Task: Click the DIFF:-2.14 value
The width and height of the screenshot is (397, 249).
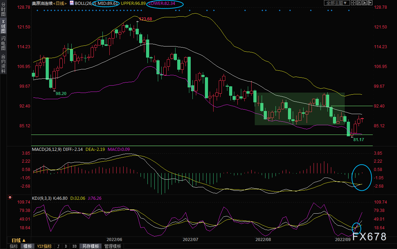Action: 73,149
